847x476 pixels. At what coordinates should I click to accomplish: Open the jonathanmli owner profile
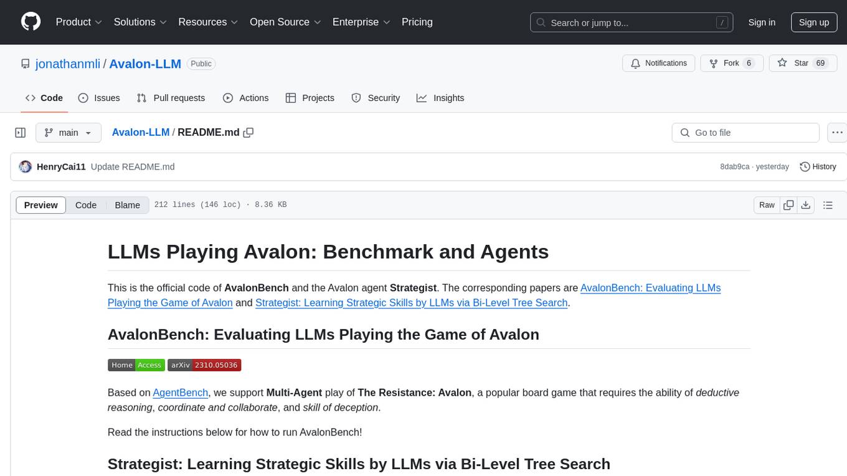pos(68,64)
